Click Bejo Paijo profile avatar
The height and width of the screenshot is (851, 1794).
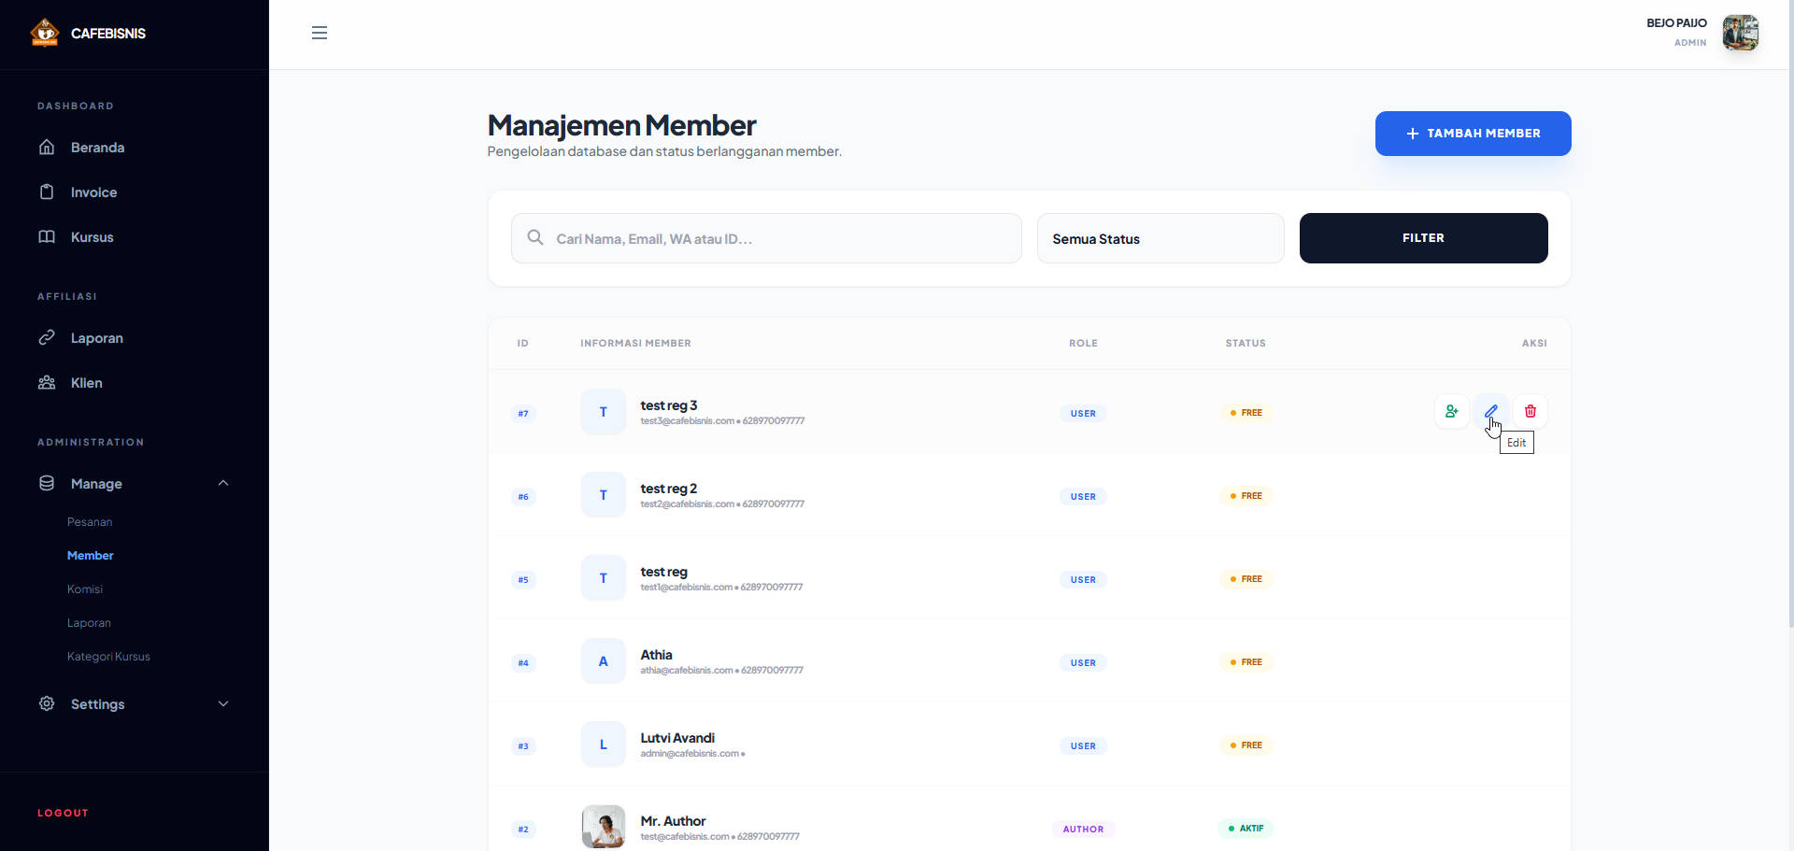point(1740,33)
